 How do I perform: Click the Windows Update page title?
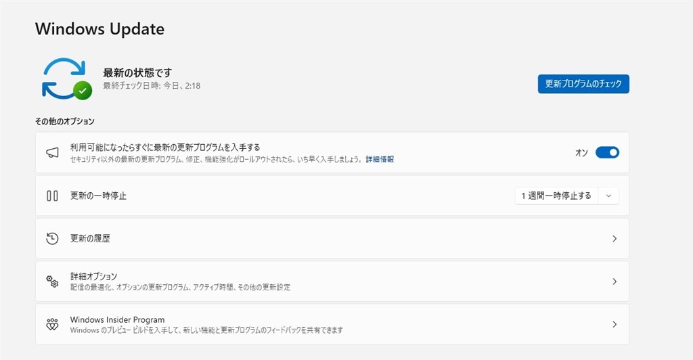[x=100, y=28]
